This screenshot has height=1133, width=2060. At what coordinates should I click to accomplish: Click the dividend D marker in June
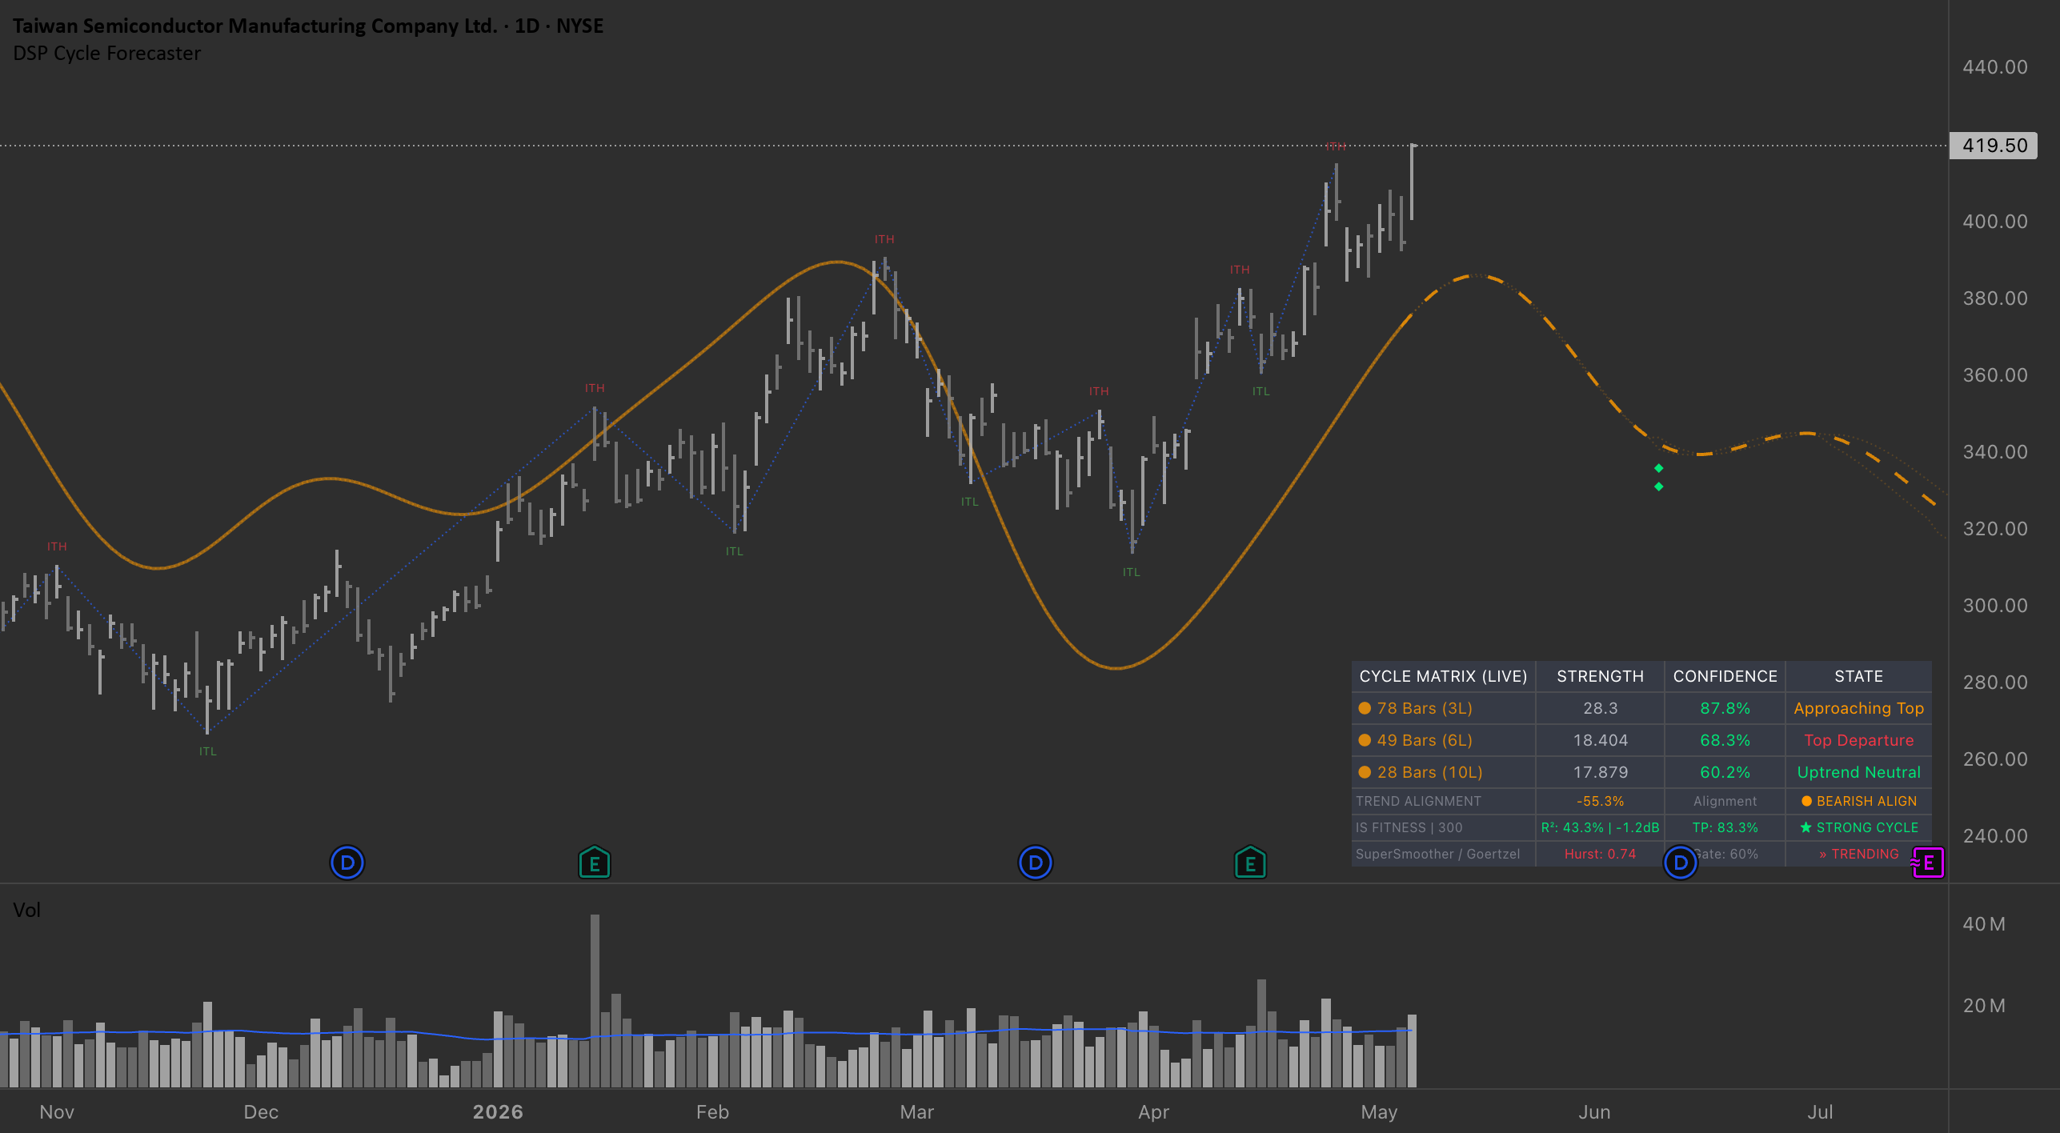click(1681, 863)
